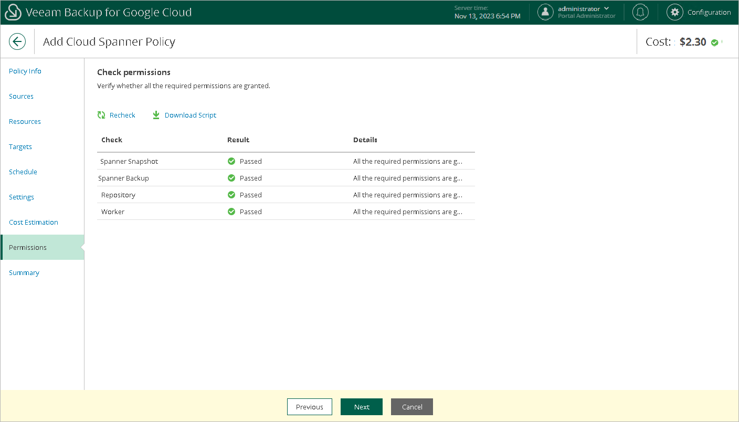Viewport: 739px width, 422px height.
Task: Open the notifications bell icon
Action: [x=640, y=12]
